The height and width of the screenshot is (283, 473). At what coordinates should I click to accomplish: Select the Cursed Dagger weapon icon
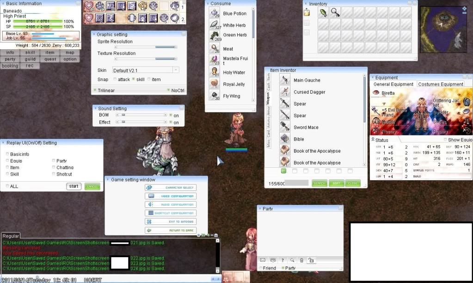point(285,92)
